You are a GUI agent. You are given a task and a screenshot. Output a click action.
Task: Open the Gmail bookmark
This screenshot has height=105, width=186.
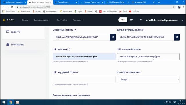[123, 11]
